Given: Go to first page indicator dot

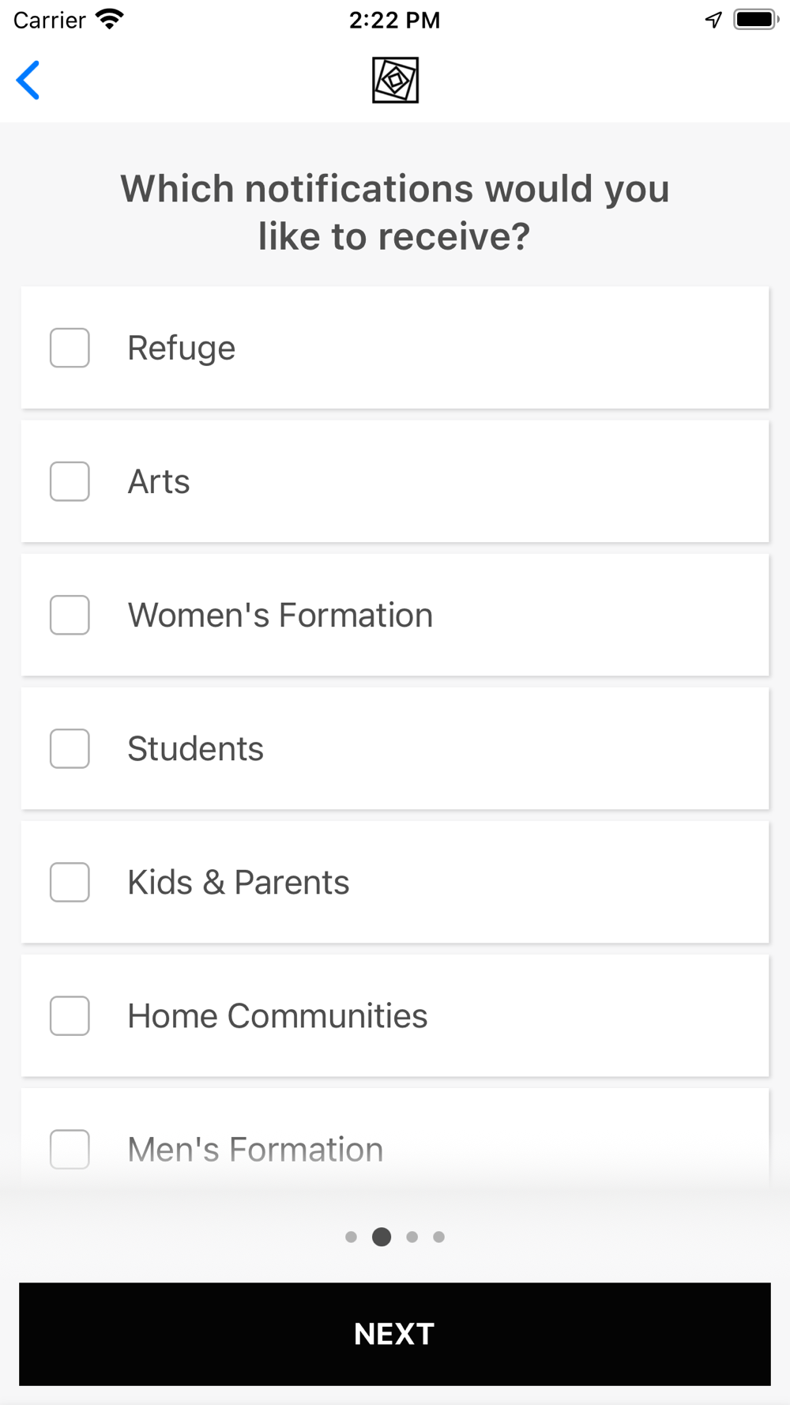Looking at the screenshot, I should pyautogui.click(x=352, y=1237).
